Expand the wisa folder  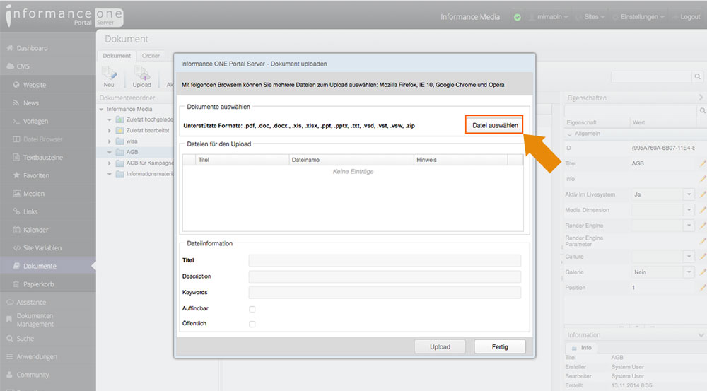pyautogui.click(x=109, y=141)
